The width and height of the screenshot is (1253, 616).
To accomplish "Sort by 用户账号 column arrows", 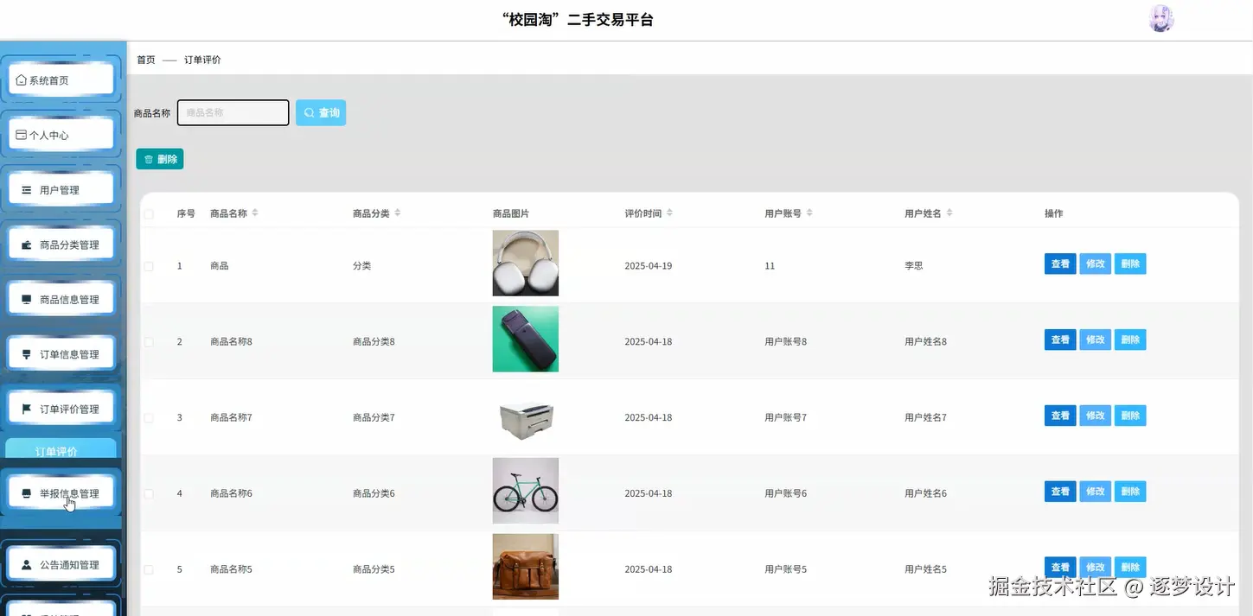I will (x=809, y=213).
